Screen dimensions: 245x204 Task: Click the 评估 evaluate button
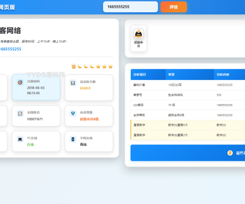(x=174, y=7)
